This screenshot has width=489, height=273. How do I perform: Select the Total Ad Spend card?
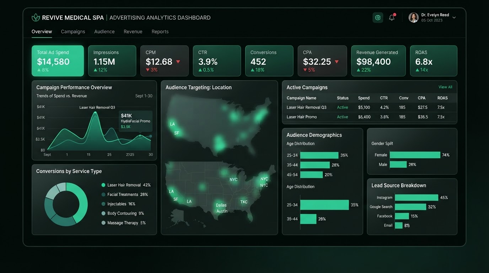(58, 61)
